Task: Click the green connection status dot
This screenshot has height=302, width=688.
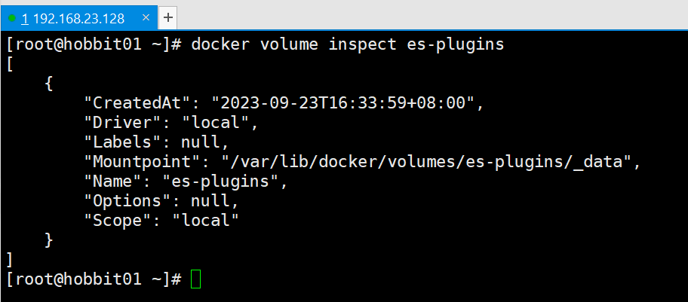Action: [11, 17]
